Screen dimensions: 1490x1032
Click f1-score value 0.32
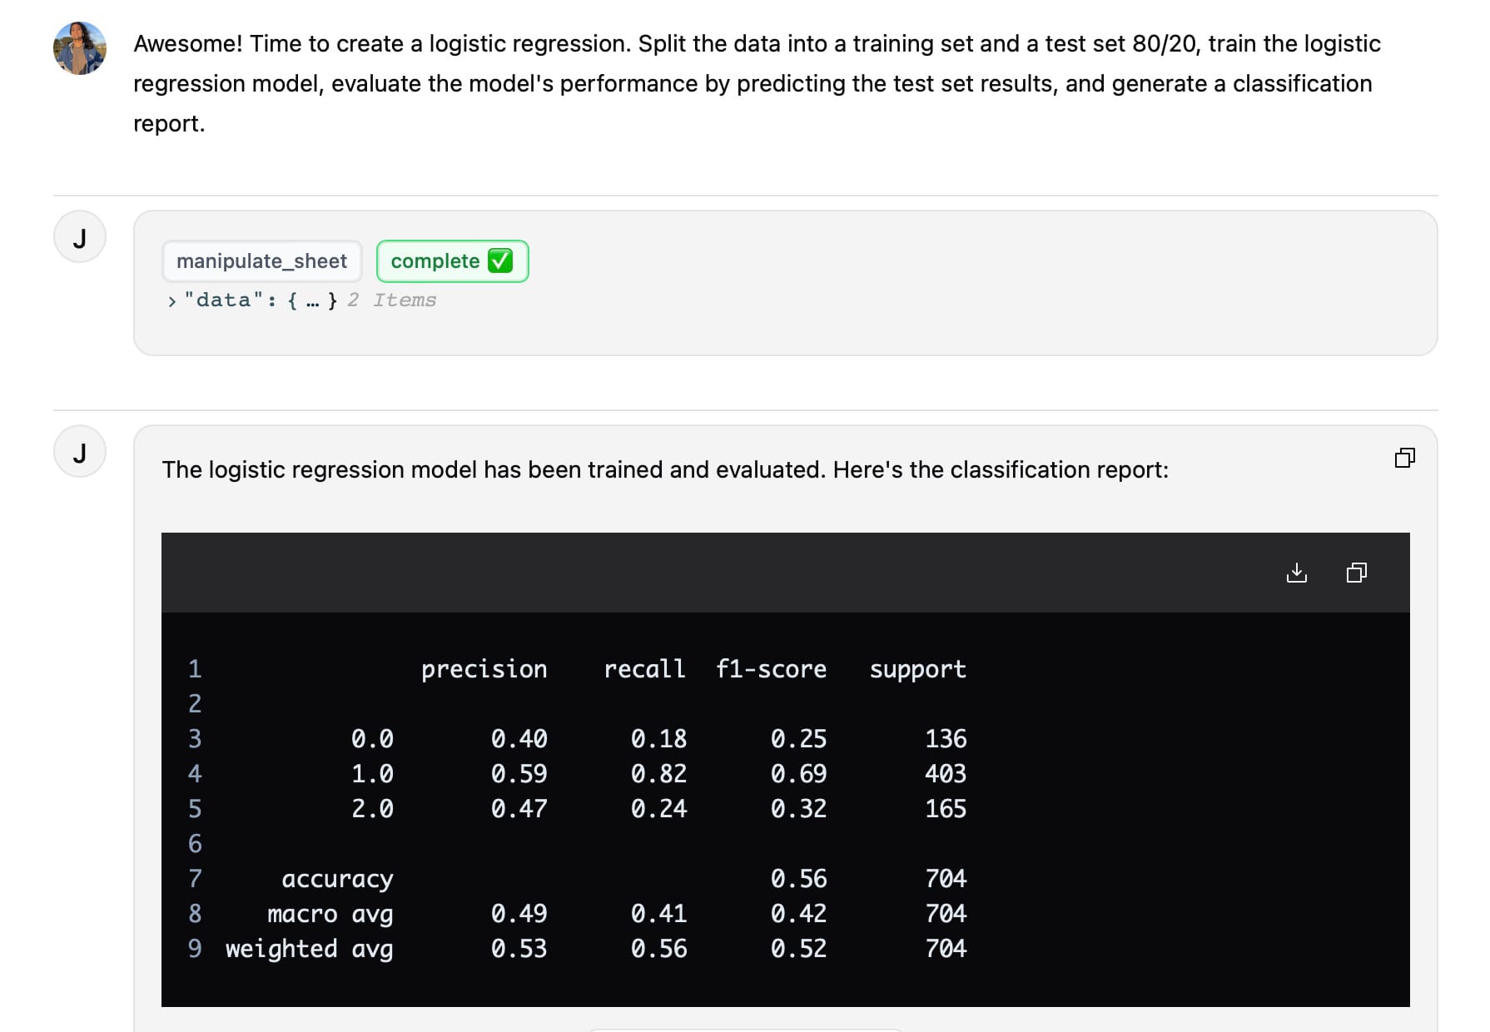799,809
